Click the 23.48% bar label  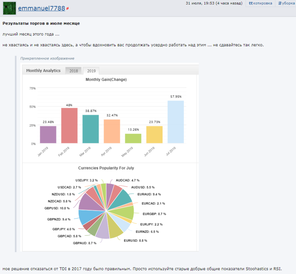click(x=48, y=122)
